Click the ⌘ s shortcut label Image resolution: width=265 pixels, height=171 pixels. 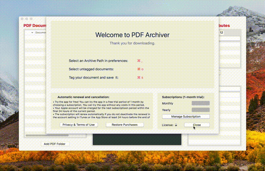coord(140,78)
